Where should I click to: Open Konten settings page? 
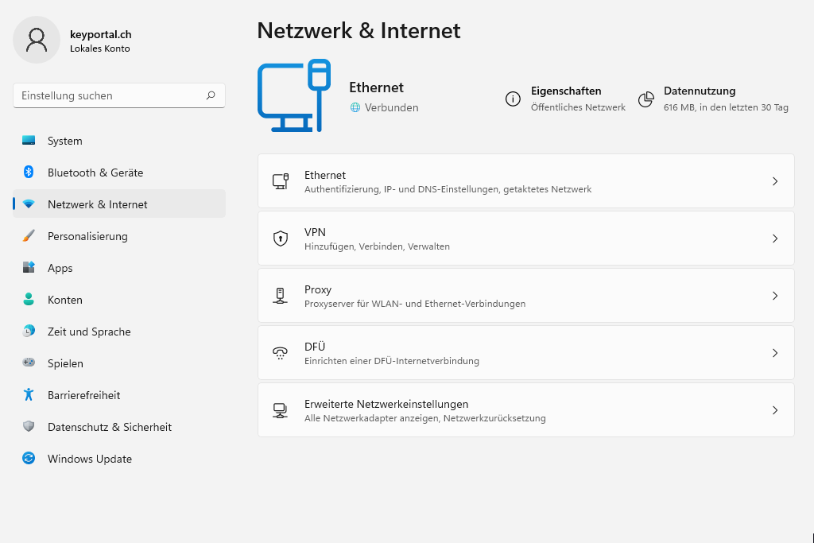65,300
